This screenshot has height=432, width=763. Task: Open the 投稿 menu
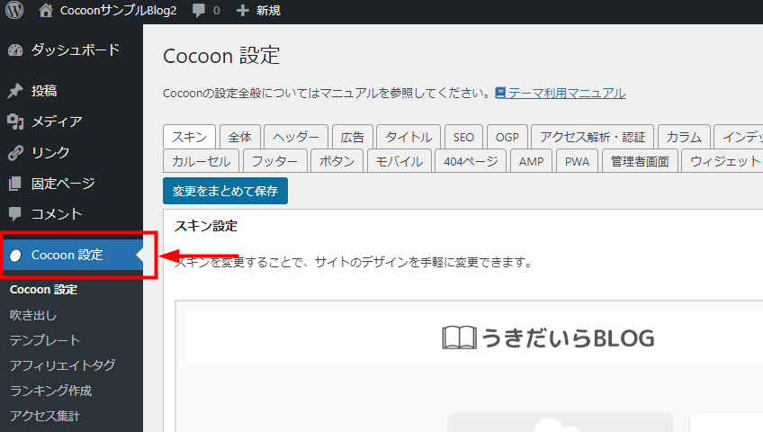coord(44,91)
